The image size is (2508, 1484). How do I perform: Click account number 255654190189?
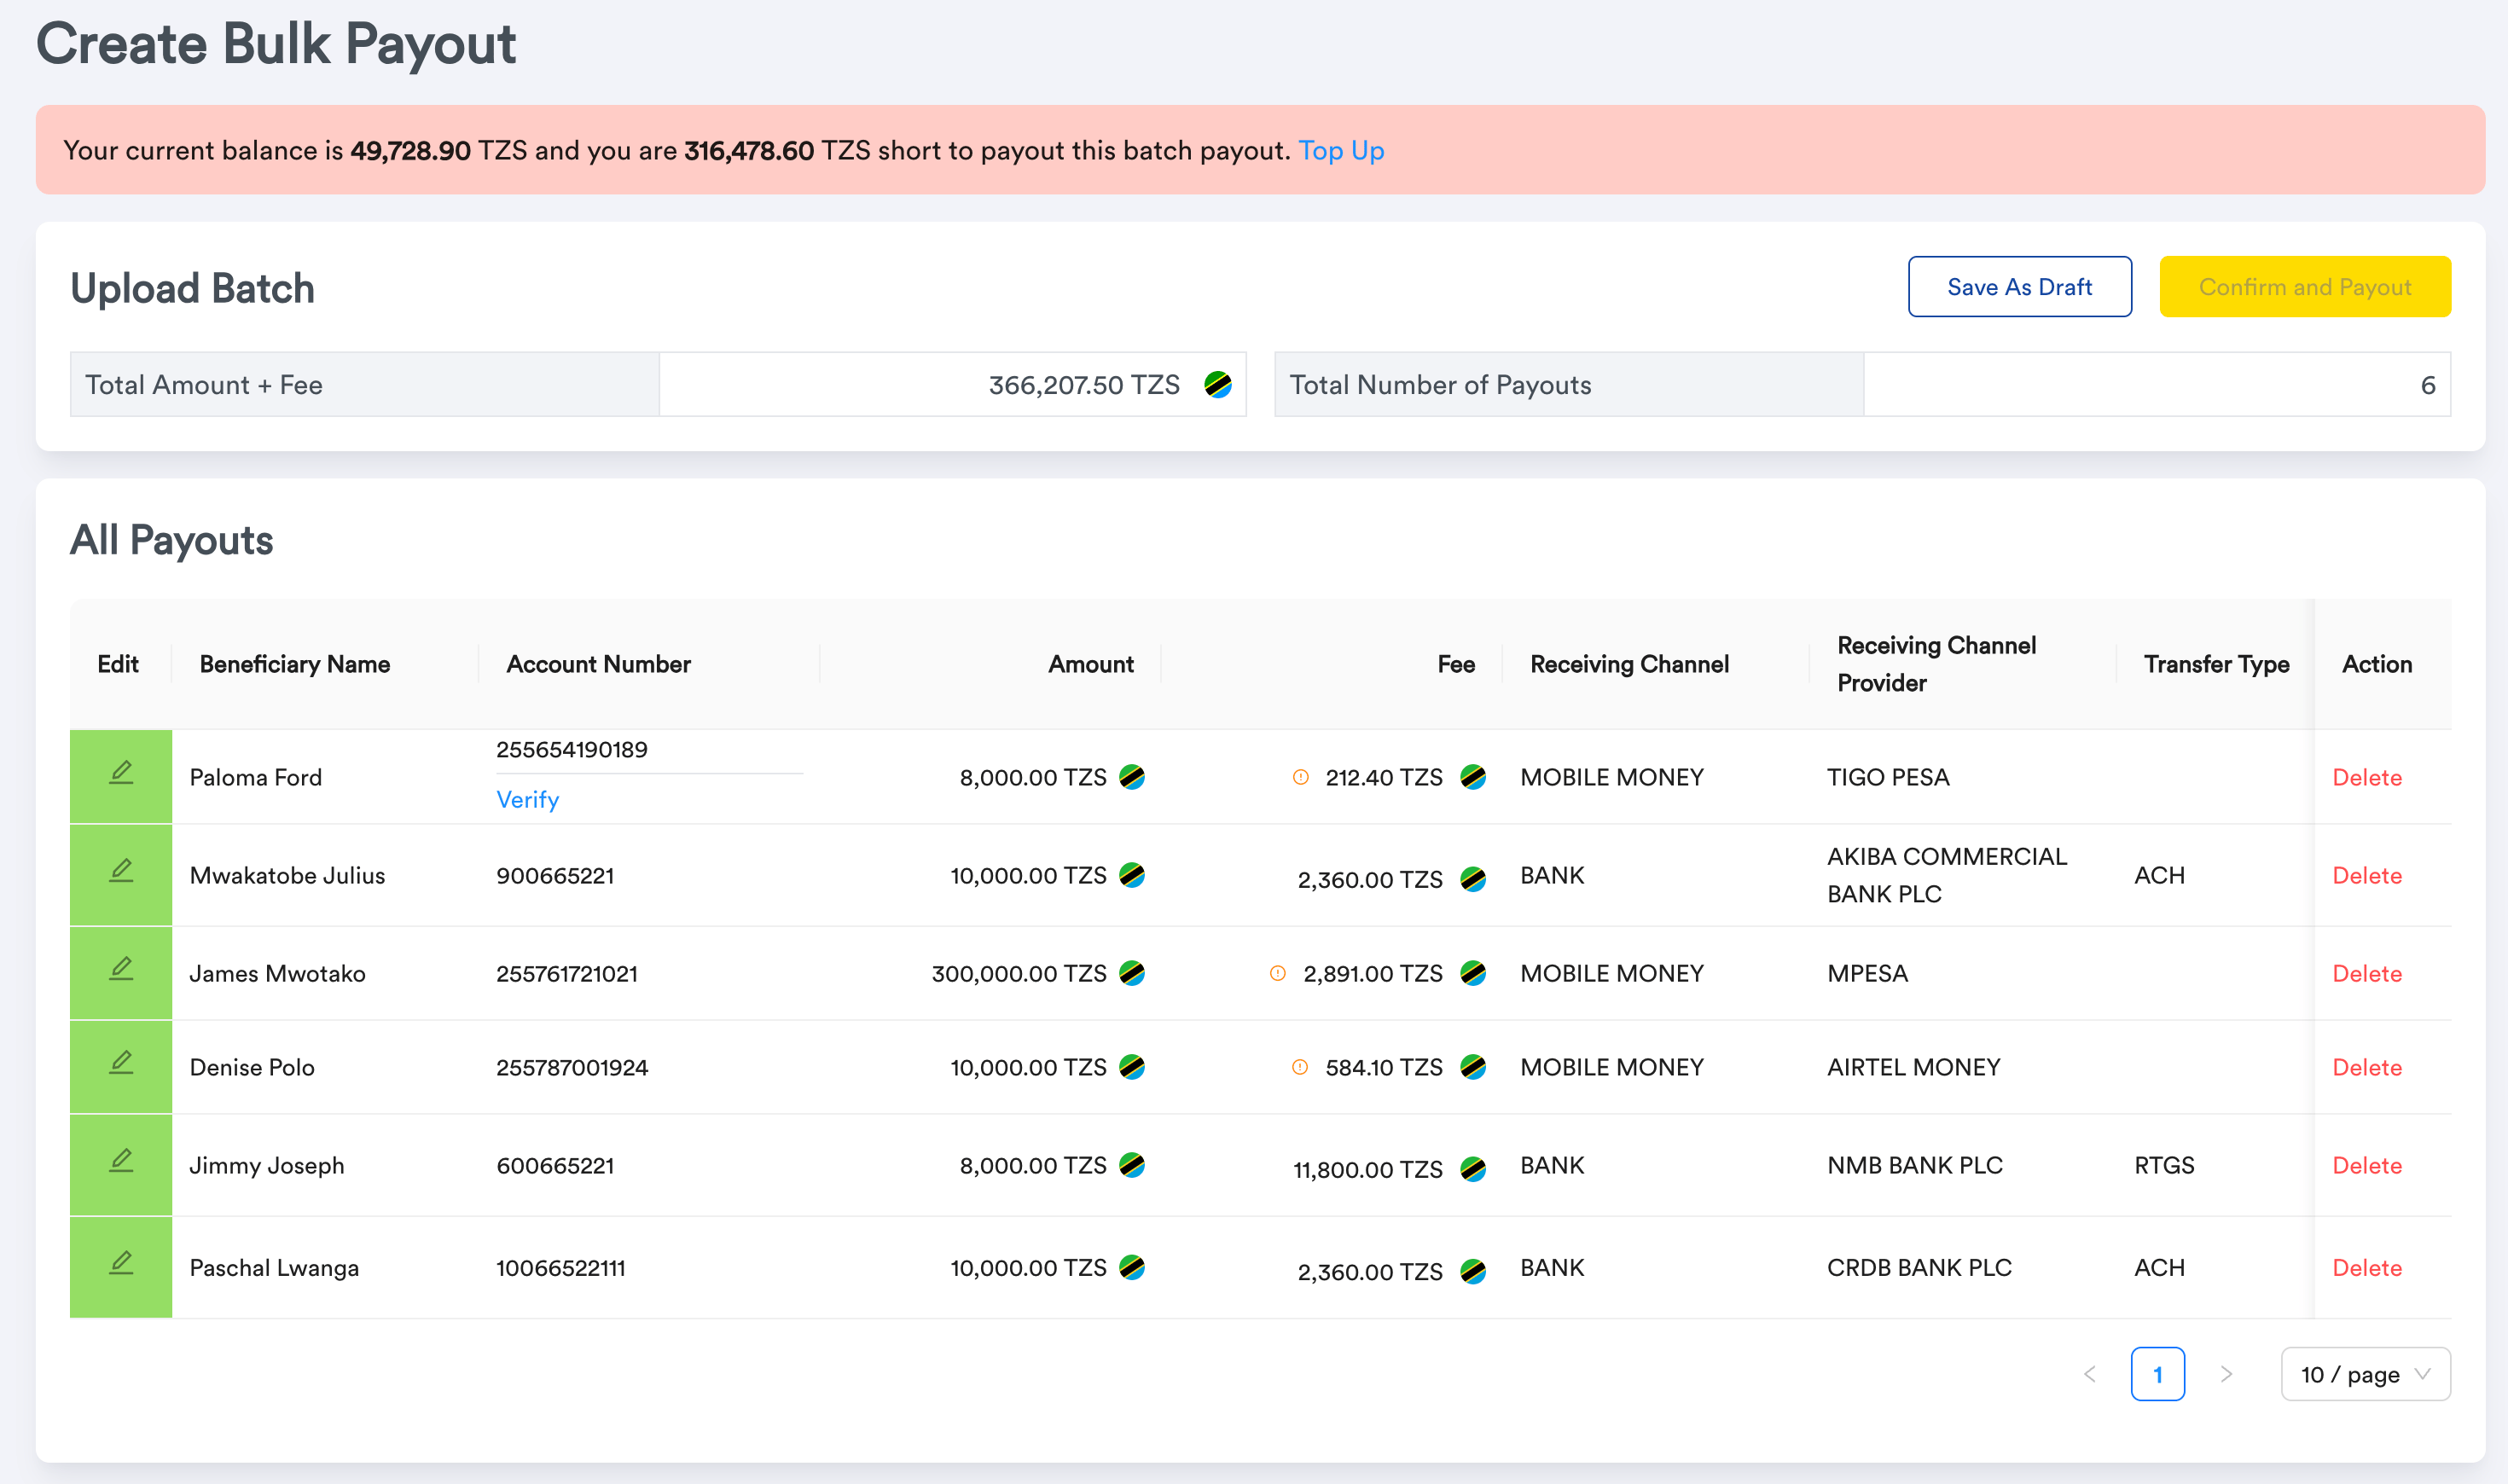(572, 750)
